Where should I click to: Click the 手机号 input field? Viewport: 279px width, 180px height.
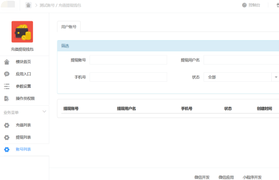(128, 77)
